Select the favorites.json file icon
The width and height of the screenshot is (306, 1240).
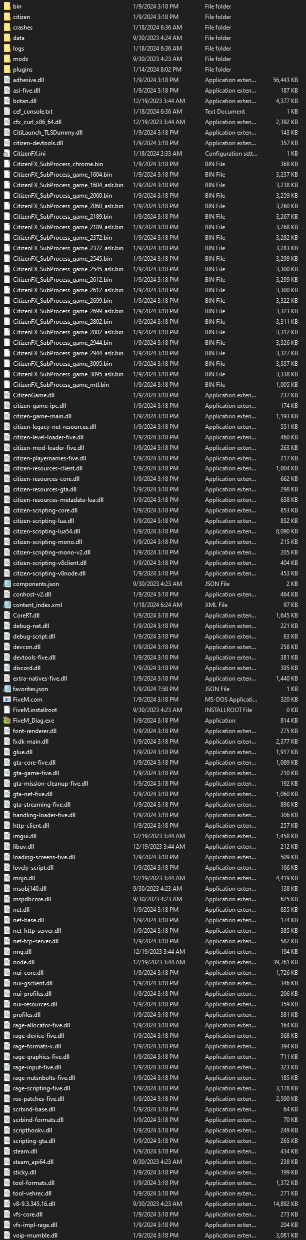6,689
